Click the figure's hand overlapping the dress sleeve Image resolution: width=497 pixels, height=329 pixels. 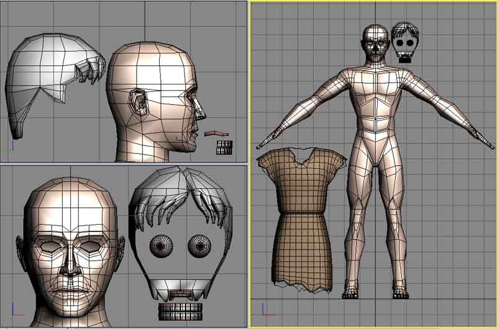[269, 138]
